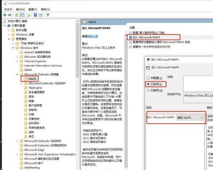The width and height of the screenshot is (213, 170).
Task: Expand the BitLocker 驱动器加密 node
Action: (17, 57)
